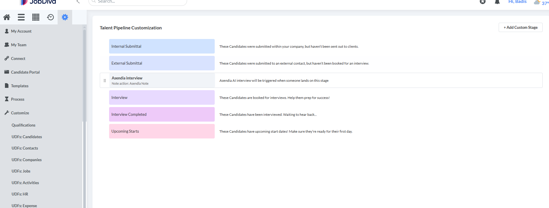Image resolution: width=549 pixels, height=208 pixels.
Task: Click the Asendia AI interview trigger description
Action: point(274,81)
